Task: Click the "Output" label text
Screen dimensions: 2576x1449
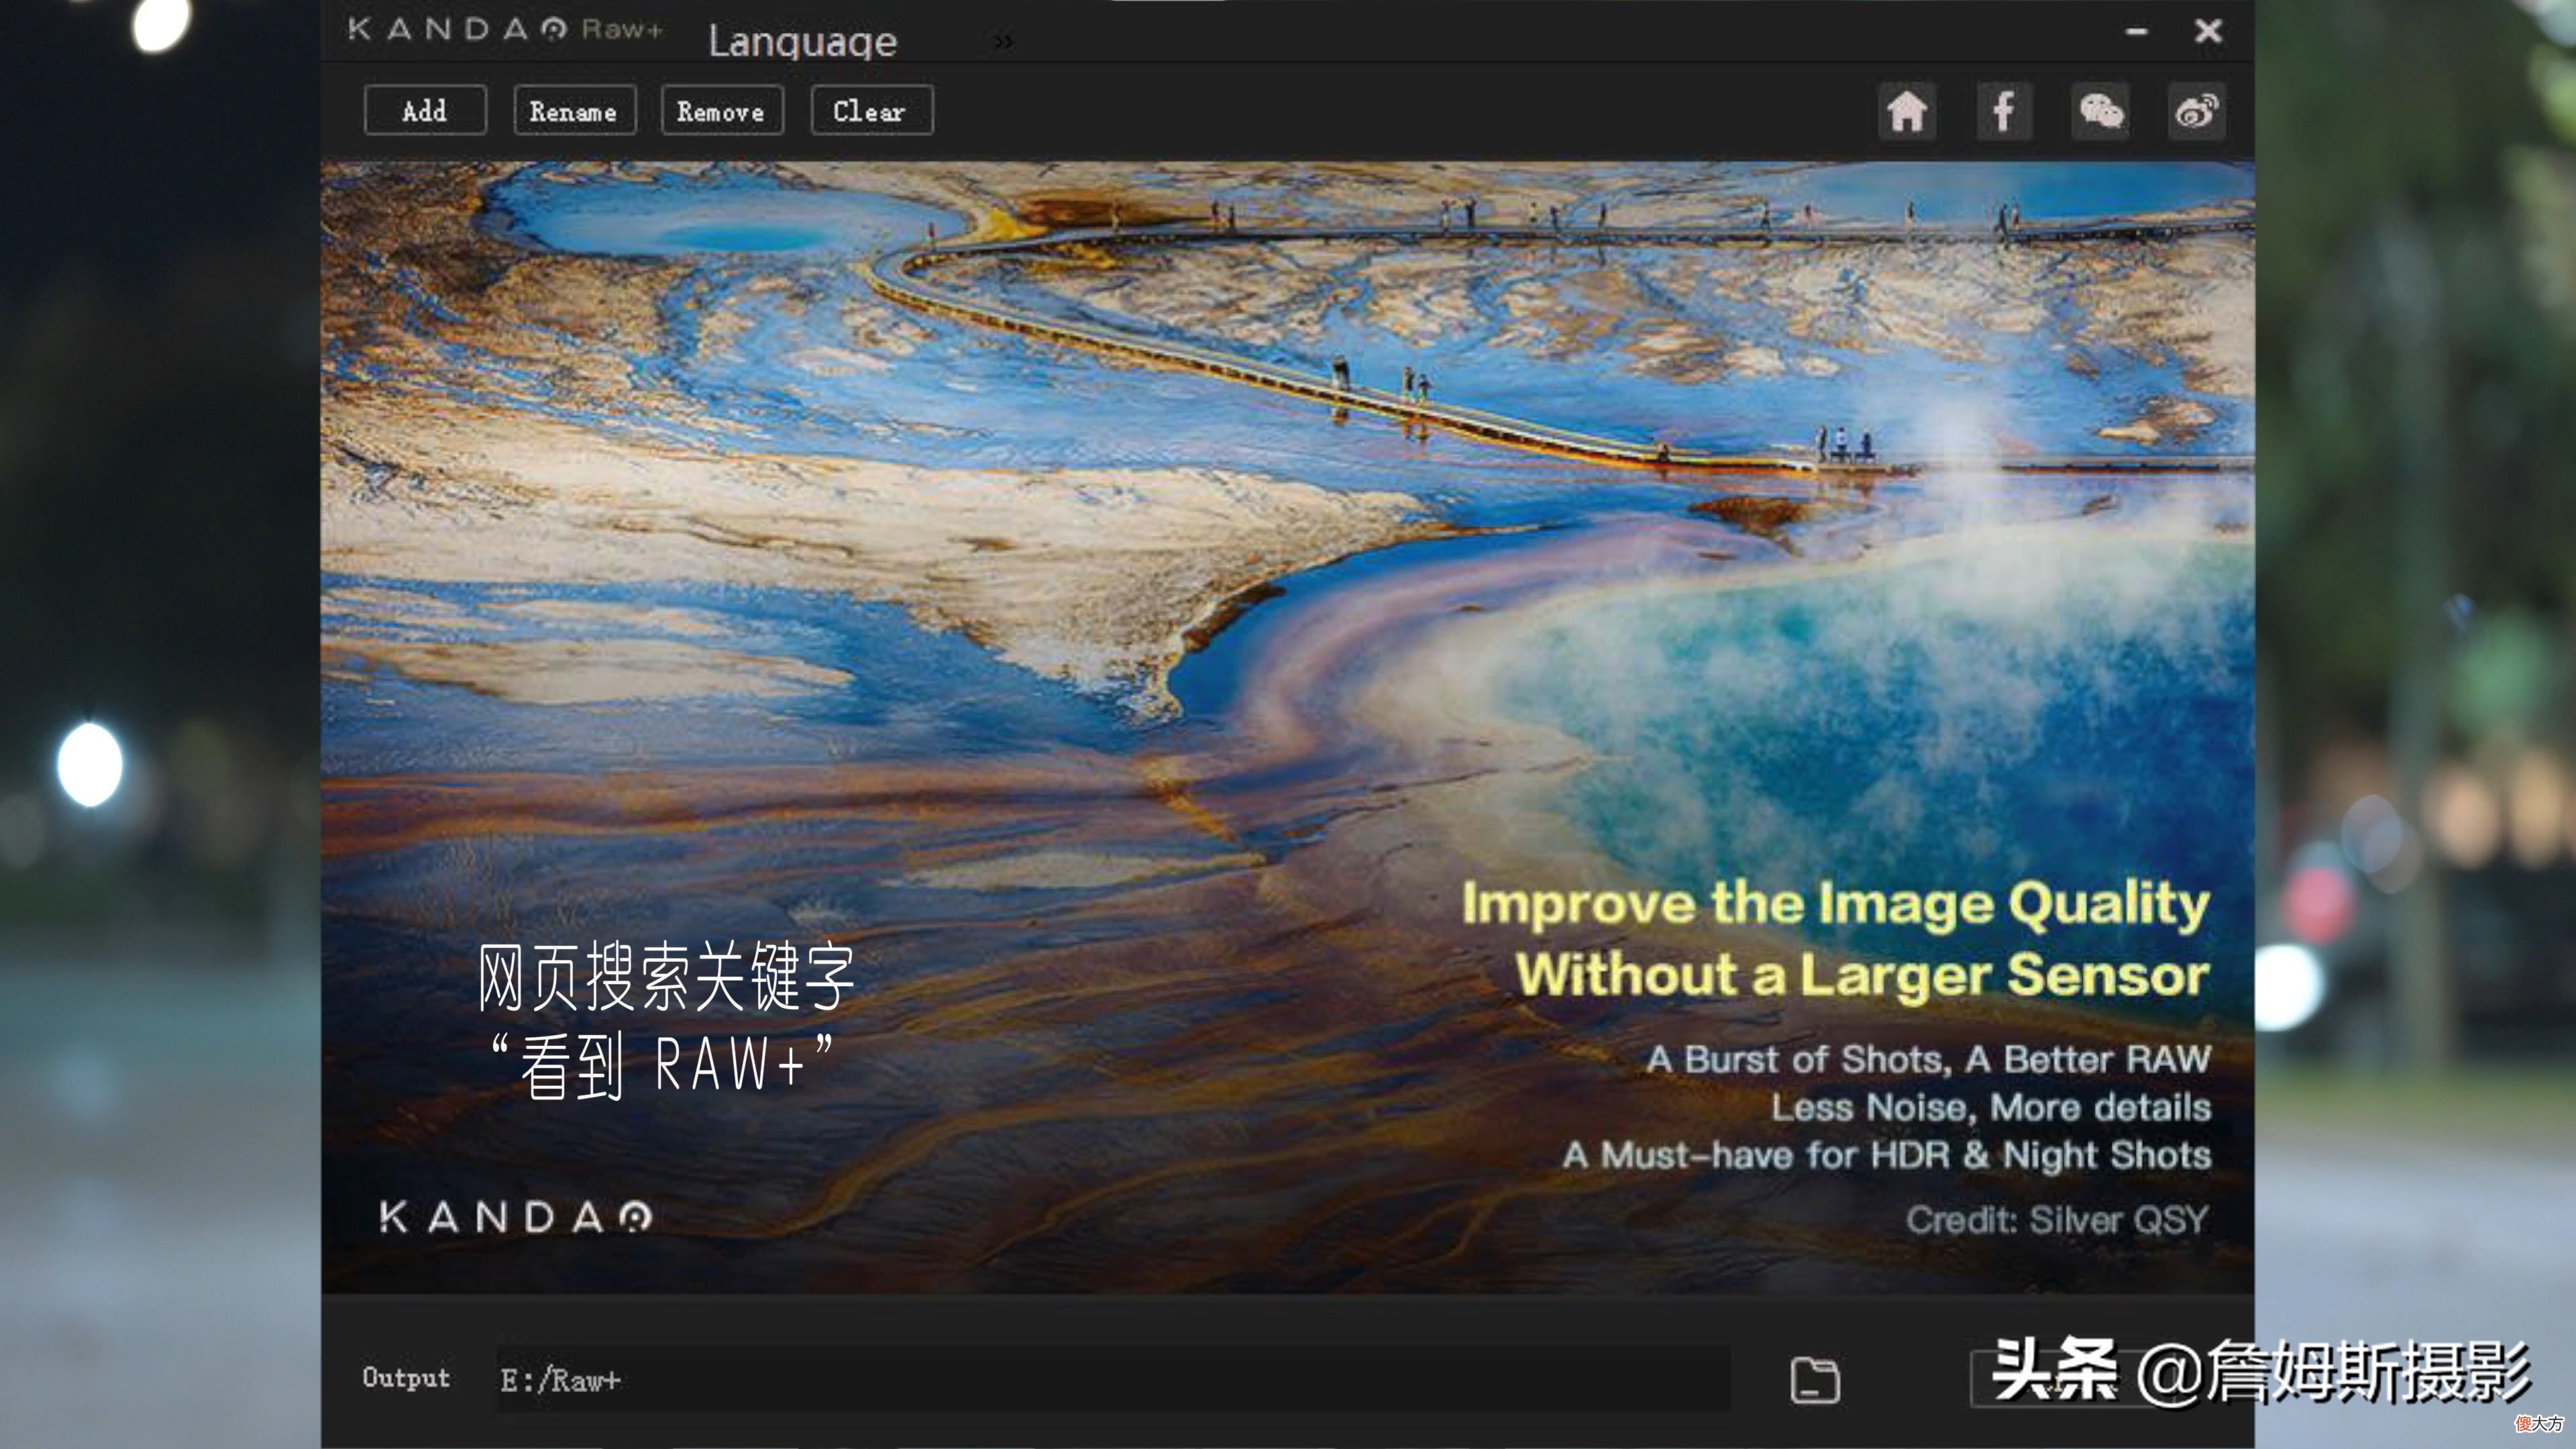Action: (x=406, y=1378)
